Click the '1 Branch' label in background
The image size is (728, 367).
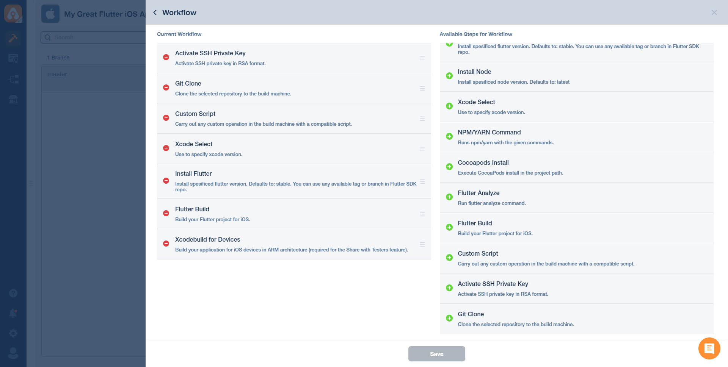pos(58,58)
